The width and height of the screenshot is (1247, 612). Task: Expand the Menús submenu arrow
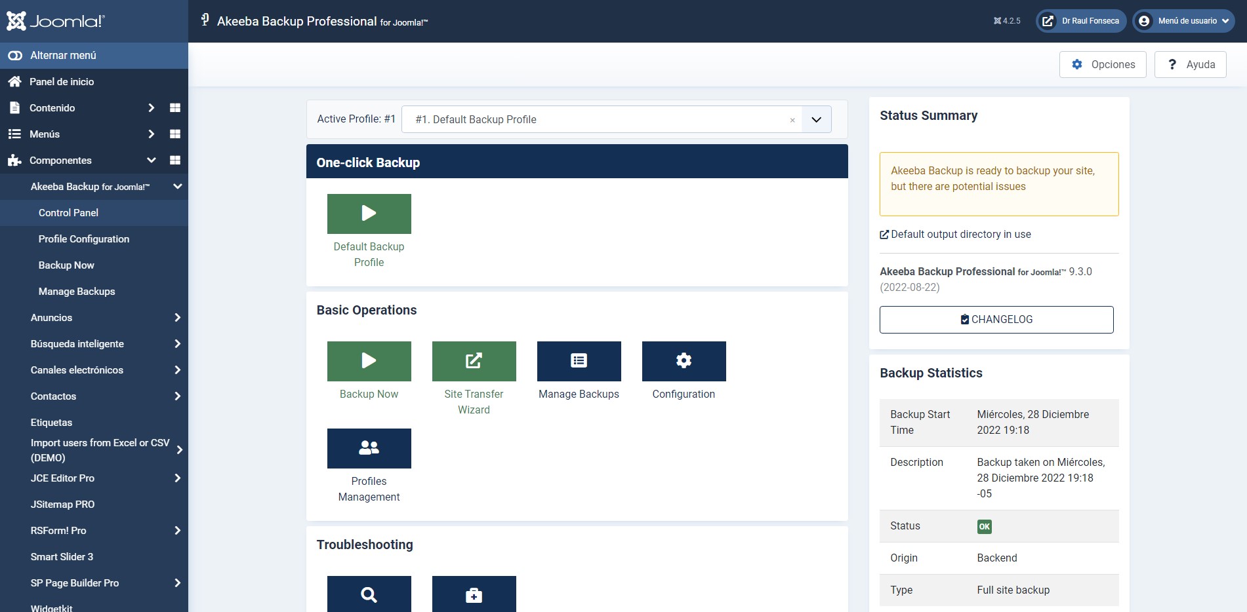[x=152, y=134]
